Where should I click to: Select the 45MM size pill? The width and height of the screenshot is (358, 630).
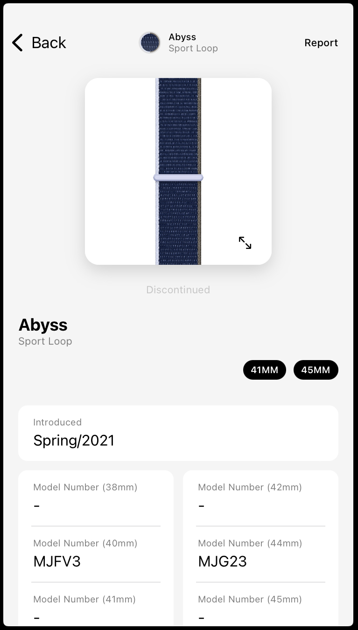[x=316, y=370]
